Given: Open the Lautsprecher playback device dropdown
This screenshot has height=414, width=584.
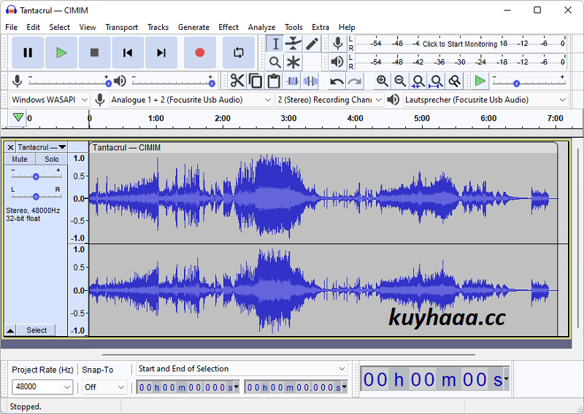Looking at the screenshot, I should click(x=485, y=100).
